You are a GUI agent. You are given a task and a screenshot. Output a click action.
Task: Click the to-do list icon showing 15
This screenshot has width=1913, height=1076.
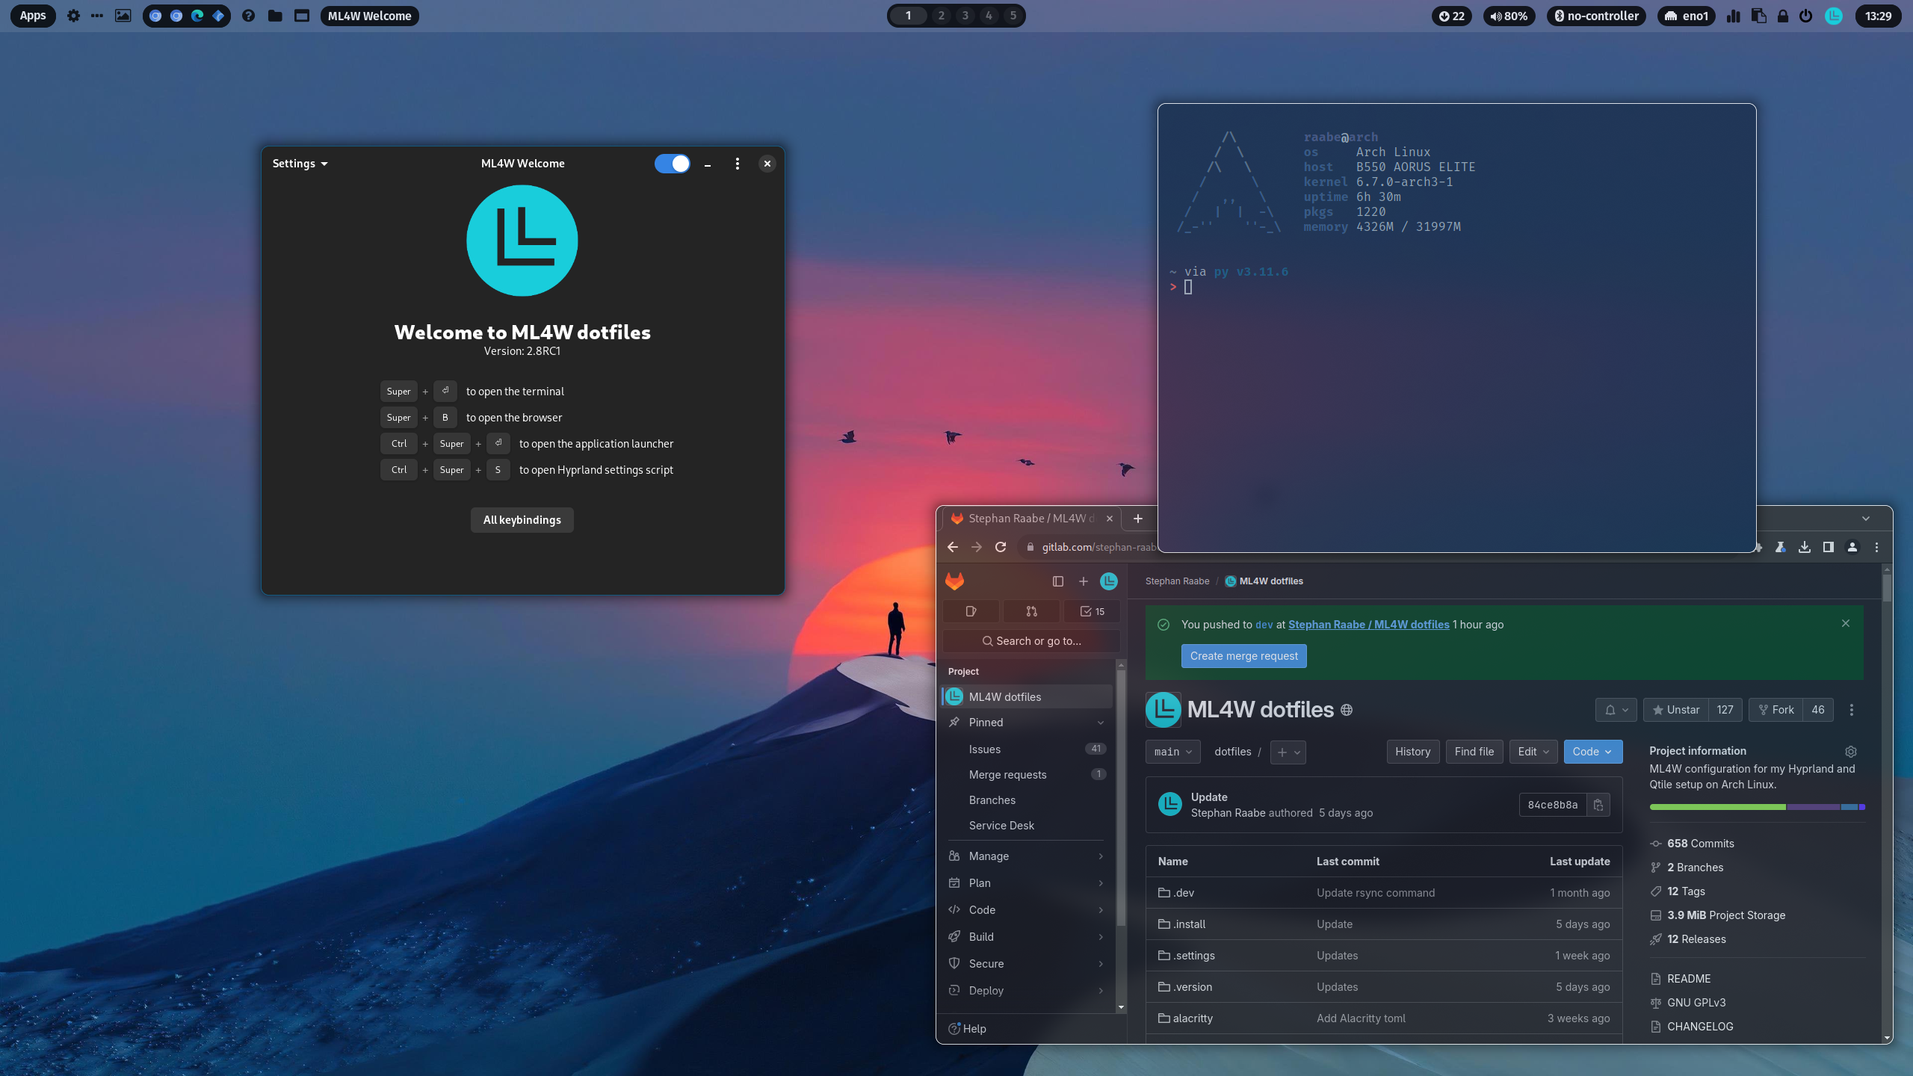tap(1092, 611)
